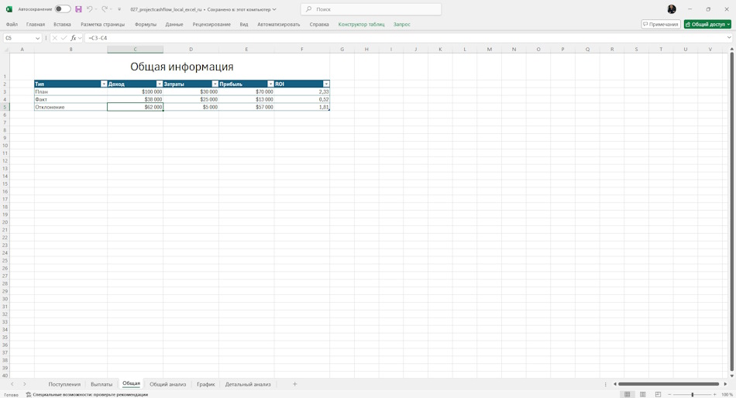Open the Формулы ribbon tab
736x398 pixels.
146,25
